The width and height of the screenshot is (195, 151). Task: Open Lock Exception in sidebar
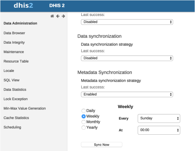16,99
